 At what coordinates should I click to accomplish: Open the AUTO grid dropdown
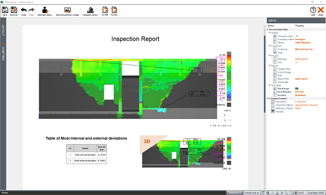click(303, 193)
